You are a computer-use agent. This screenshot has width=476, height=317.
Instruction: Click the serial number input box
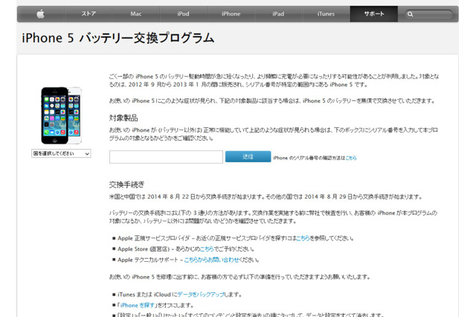[x=166, y=157]
